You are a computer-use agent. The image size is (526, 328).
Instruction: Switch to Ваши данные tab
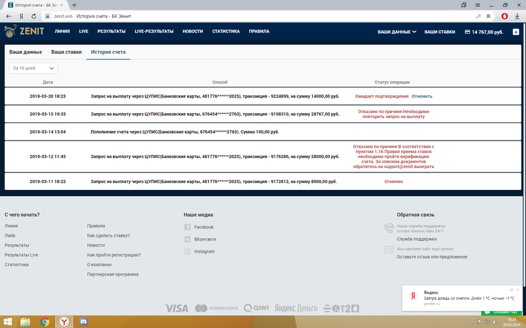point(26,52)
